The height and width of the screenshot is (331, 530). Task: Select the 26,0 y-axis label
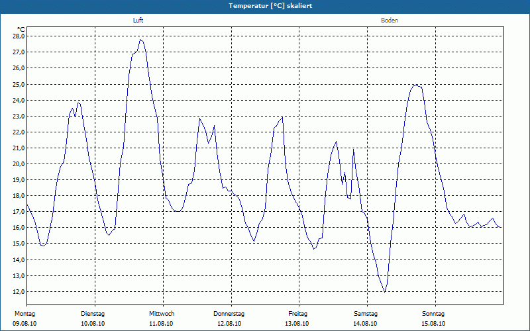pos(19,68)
